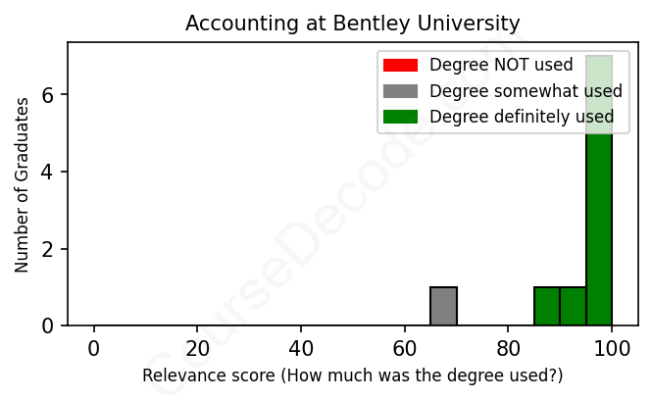The image size is (652, 400).
Task: Click the green 'Degree definitely used' legend swatch
Action: point(400,117)
